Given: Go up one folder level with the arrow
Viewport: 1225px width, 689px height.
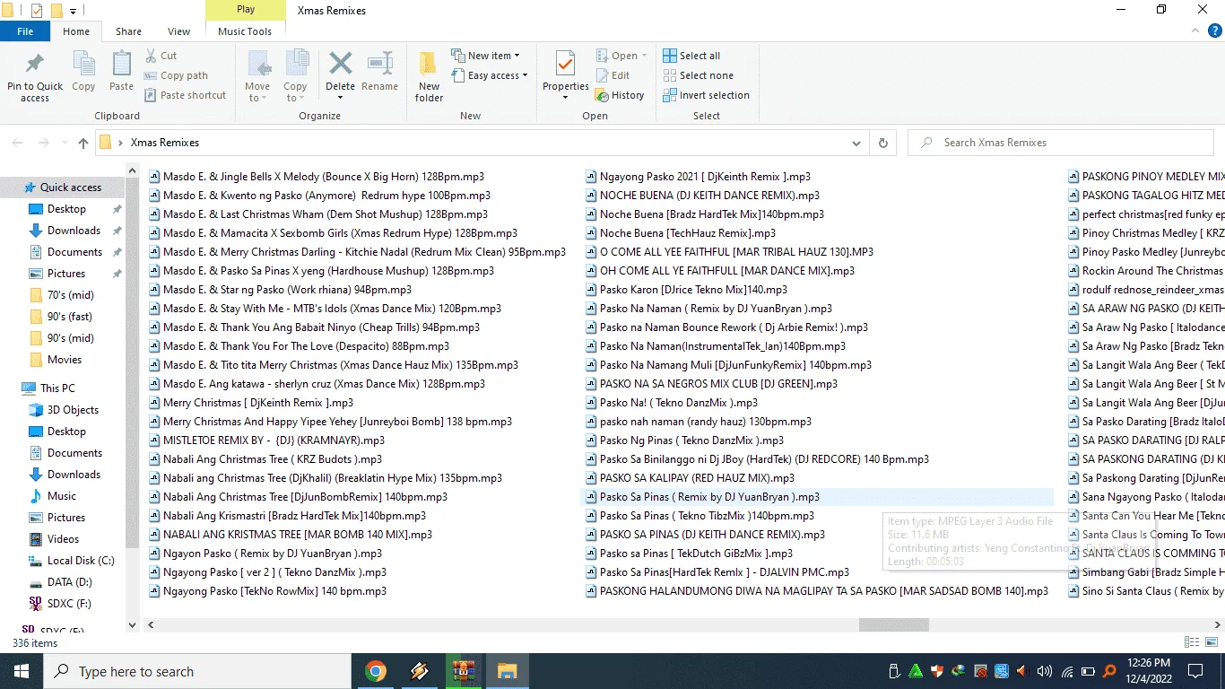Looking at the screenshot, I should click(x=83, y=143).
